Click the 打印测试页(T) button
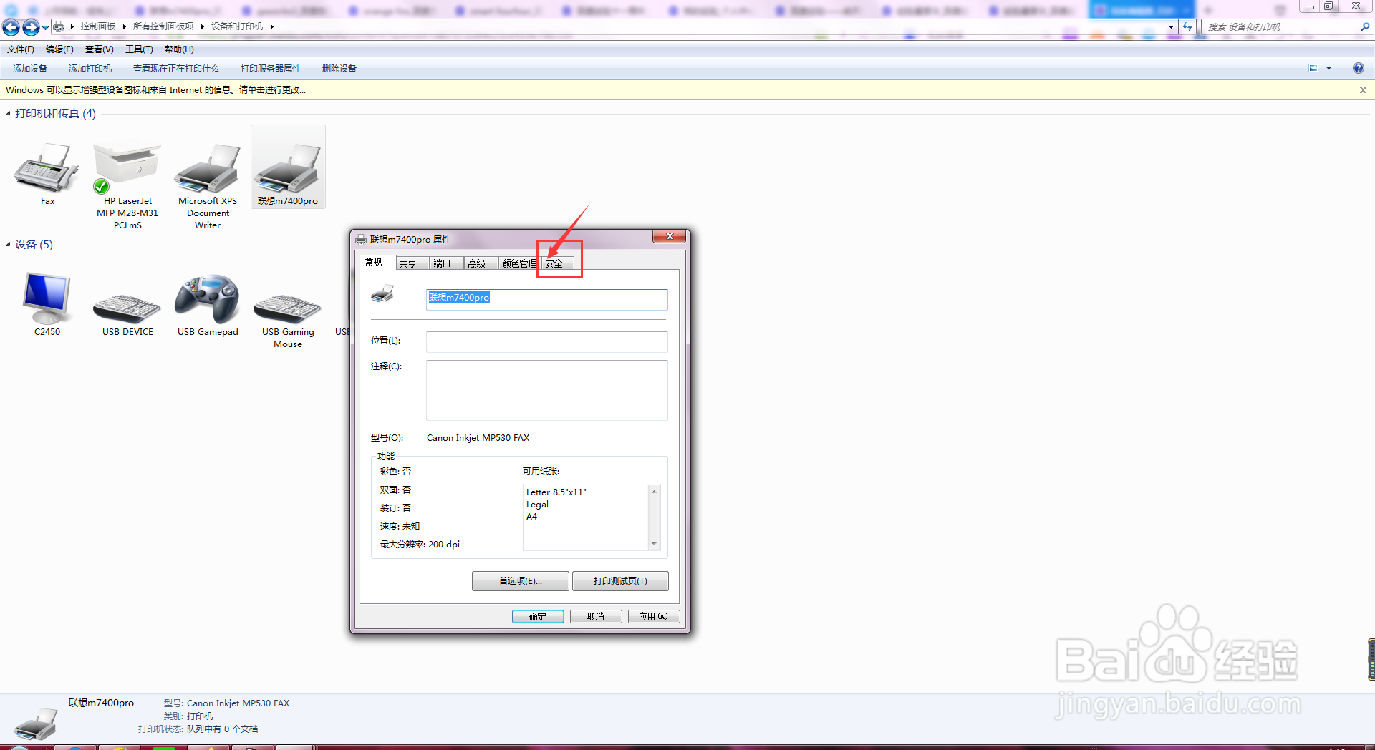 click(620, 581)
